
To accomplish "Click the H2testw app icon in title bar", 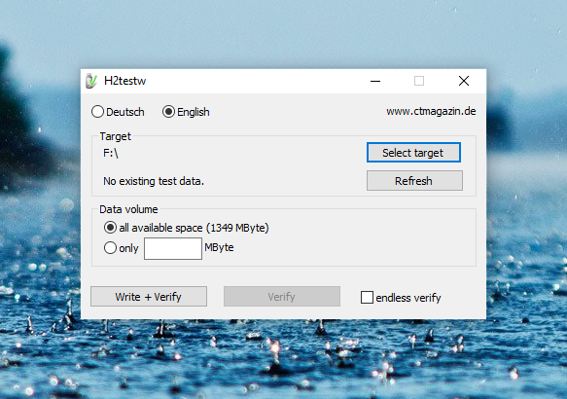I will pyautogui.click(x=91, y=81).
